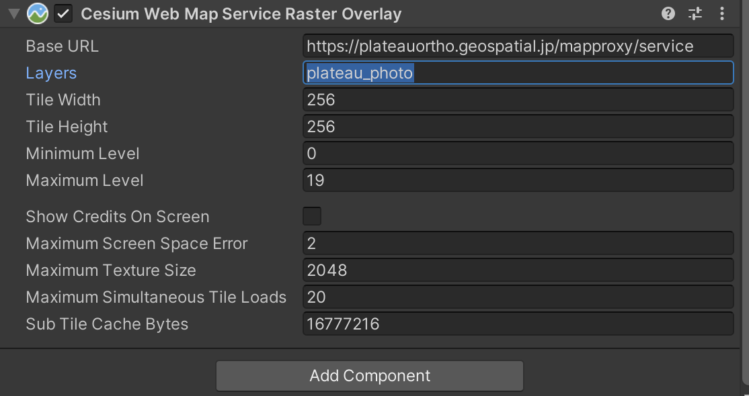
Task: Select the Tile Width value field
Action: pos(518,100)
